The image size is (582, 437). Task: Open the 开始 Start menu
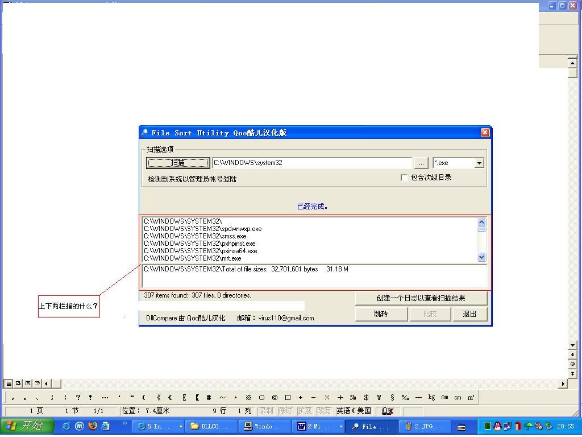coord(26,426)
